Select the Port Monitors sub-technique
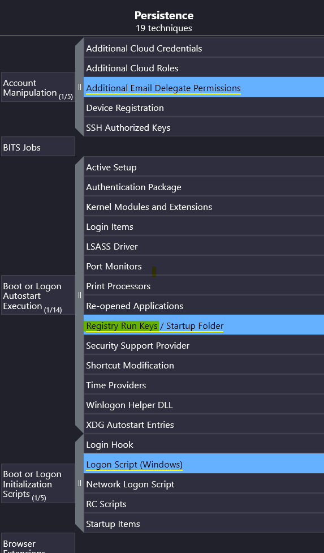This screenshot has height=553, width=324. pos(204,265)
